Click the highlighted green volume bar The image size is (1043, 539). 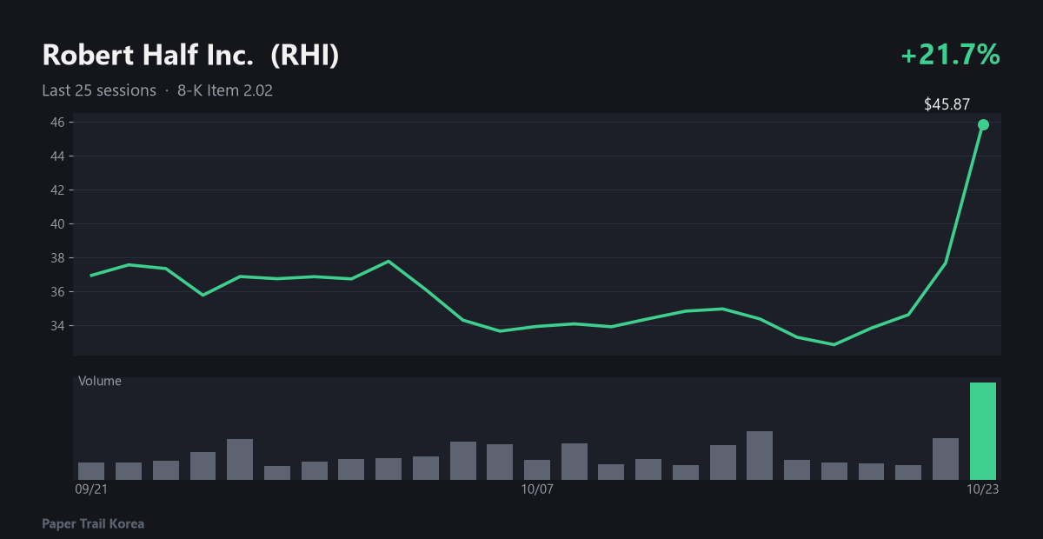pyautogui.click(x=983, y=431)
